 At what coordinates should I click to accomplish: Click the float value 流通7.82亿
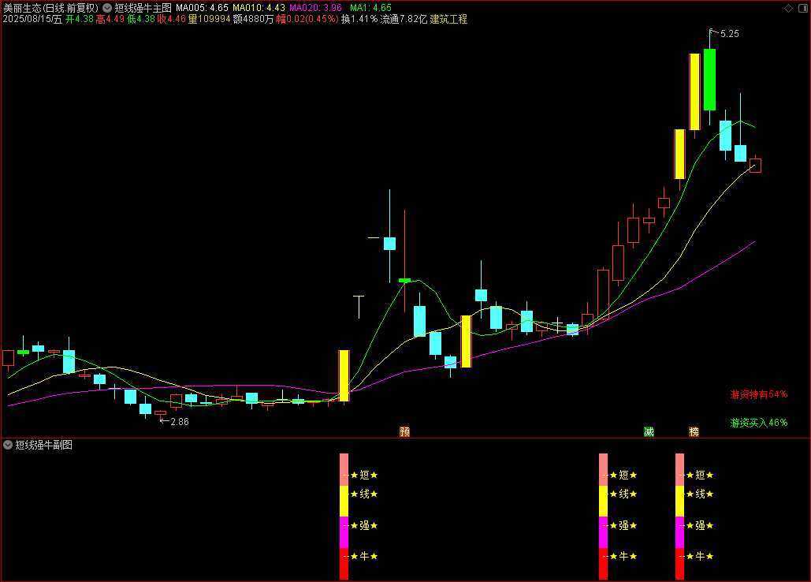click(x=404, y=19)
